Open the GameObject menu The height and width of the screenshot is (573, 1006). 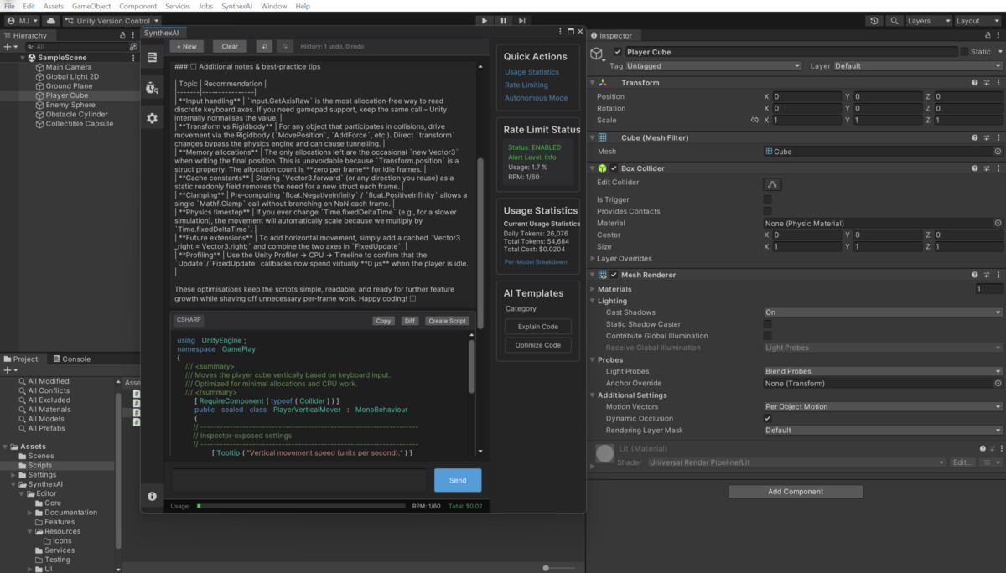coord(91,6)
